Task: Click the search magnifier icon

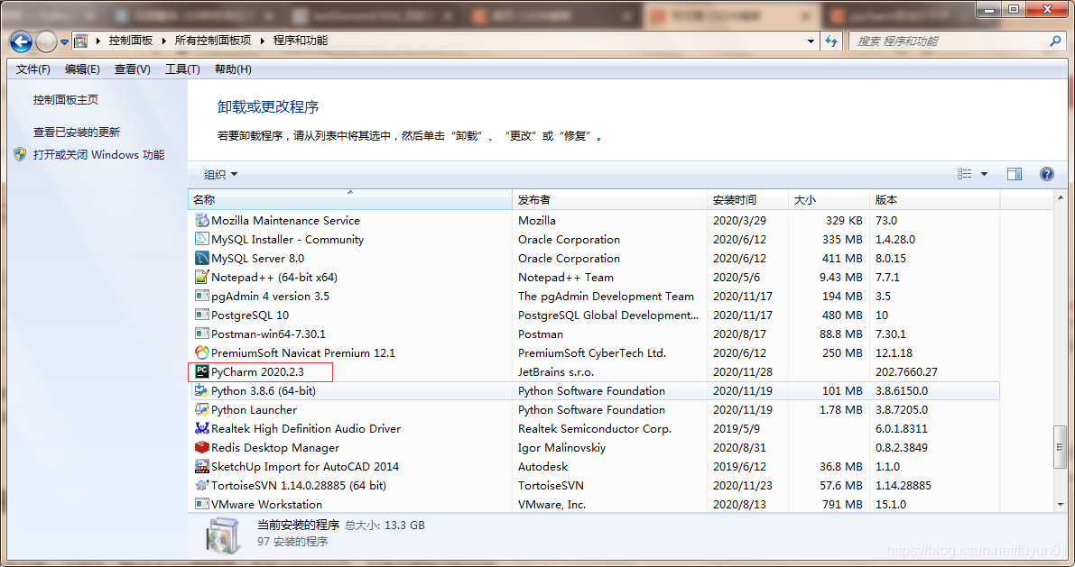Action: (x=1056, y=41)
